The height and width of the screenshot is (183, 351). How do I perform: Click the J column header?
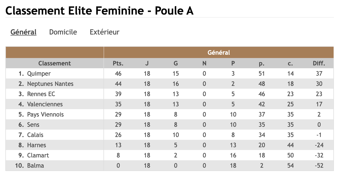tap(147, 63)
